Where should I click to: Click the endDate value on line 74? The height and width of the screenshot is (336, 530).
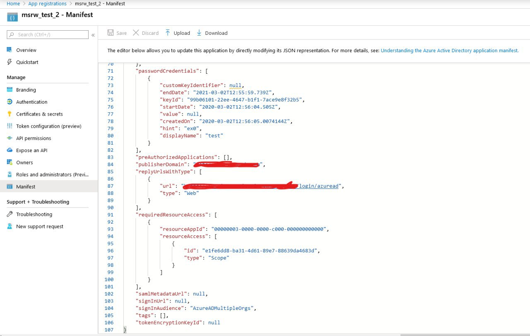click(x=234, y=92)
